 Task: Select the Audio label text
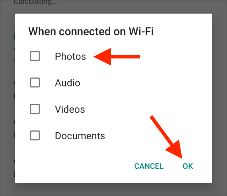tap(67, 83)
